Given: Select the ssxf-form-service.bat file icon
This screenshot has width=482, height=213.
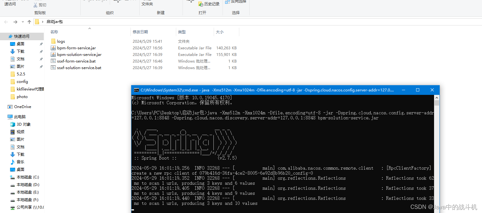Looking at the screenshot, I should coord(53,61).
